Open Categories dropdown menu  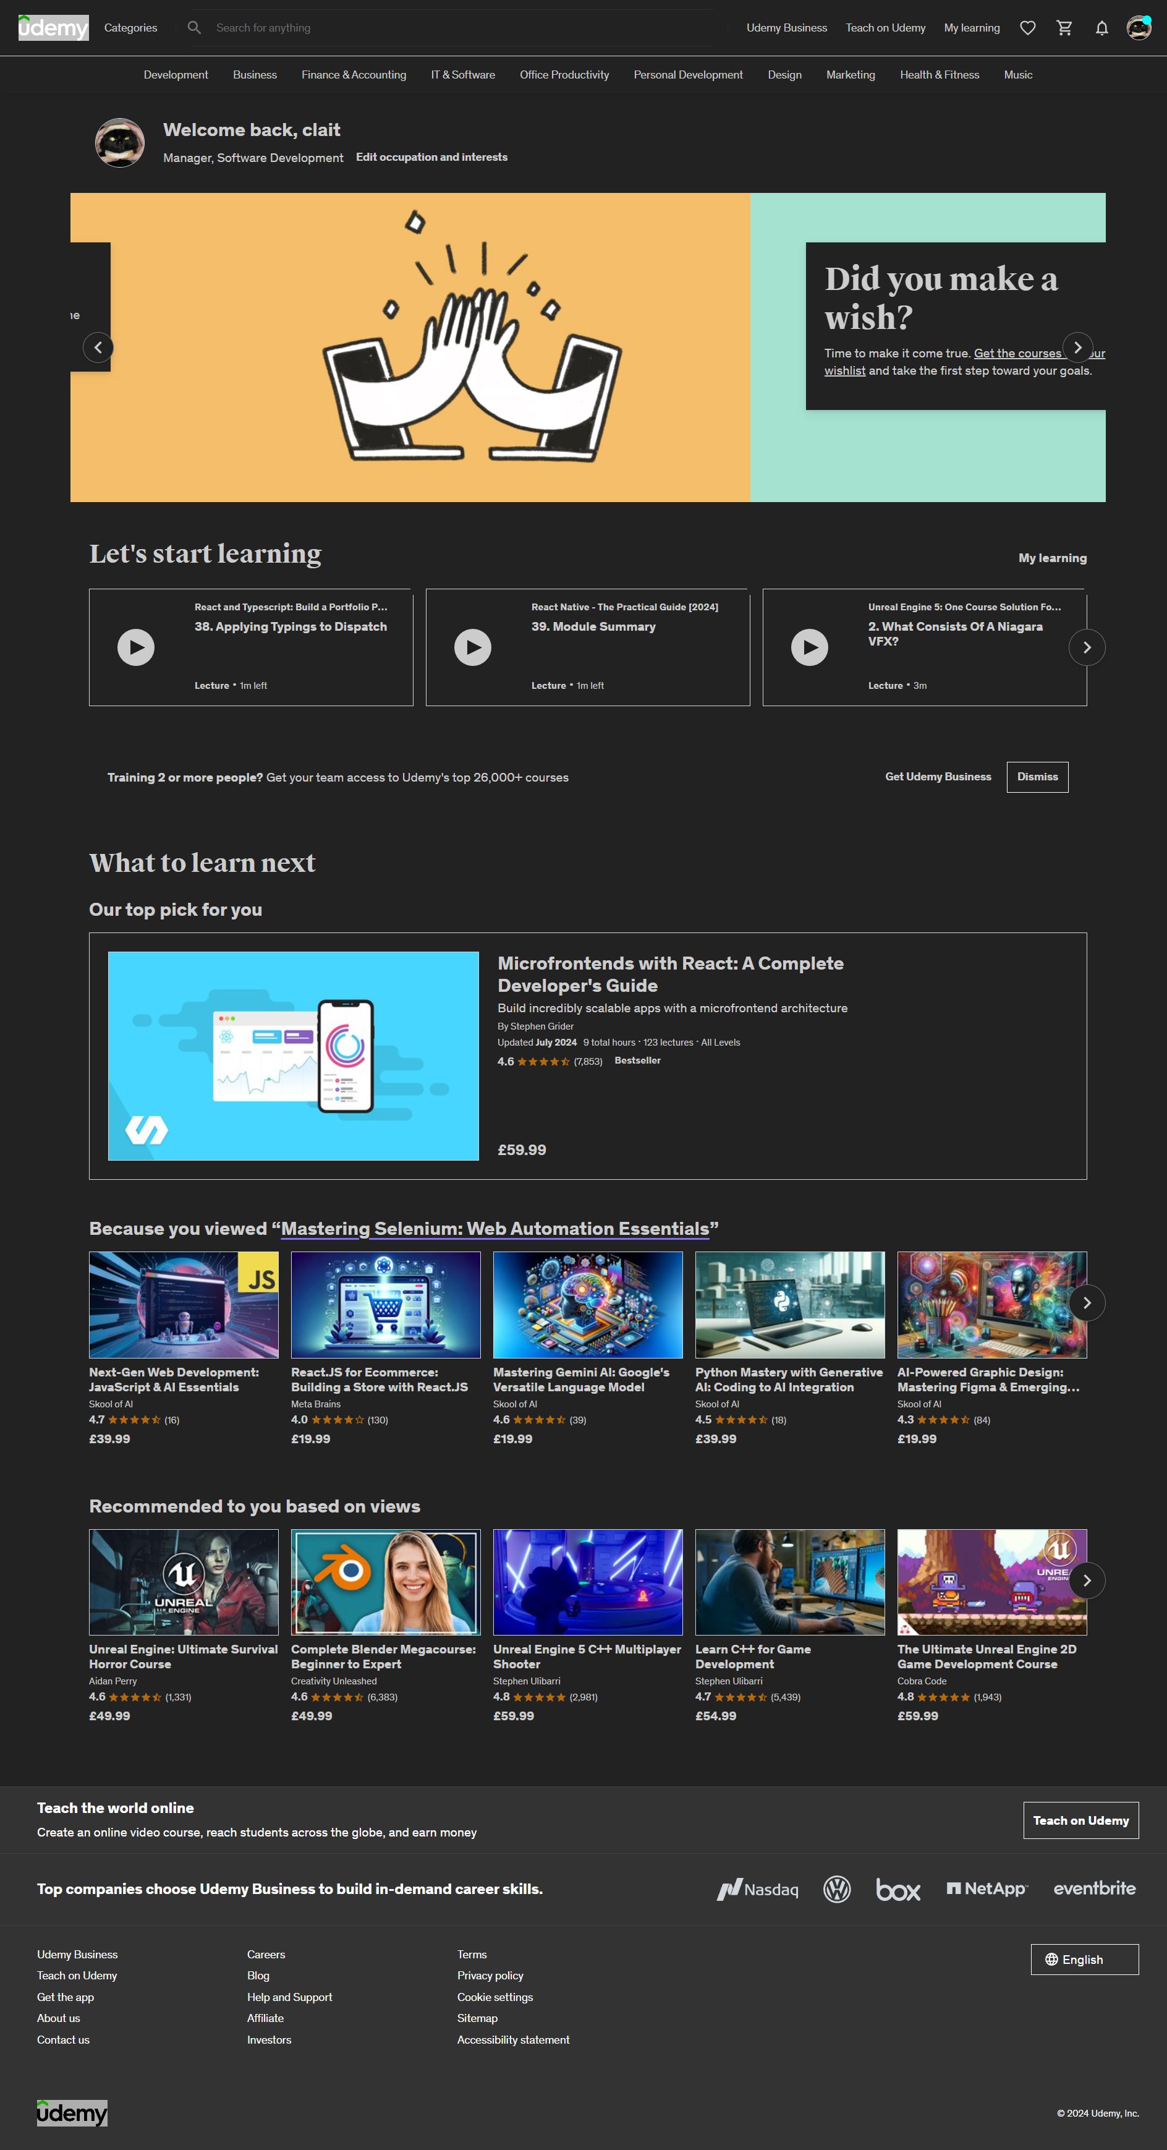(131, 28)
